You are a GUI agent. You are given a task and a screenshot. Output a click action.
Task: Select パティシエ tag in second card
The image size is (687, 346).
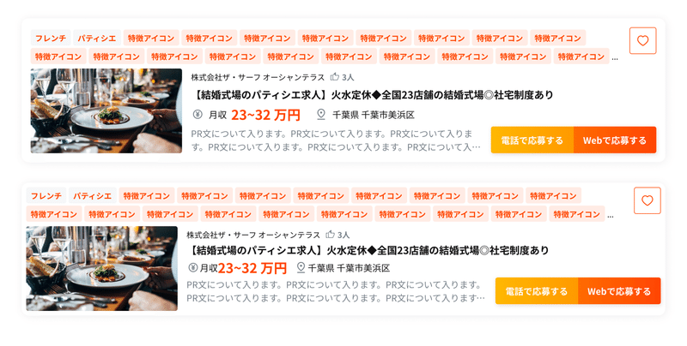coord(93,196)
